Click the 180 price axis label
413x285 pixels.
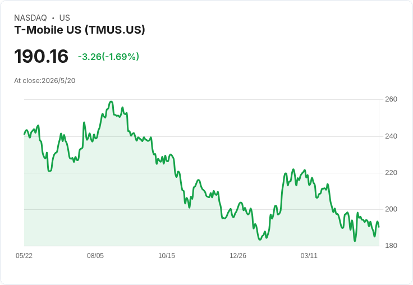tap(391, 246)
